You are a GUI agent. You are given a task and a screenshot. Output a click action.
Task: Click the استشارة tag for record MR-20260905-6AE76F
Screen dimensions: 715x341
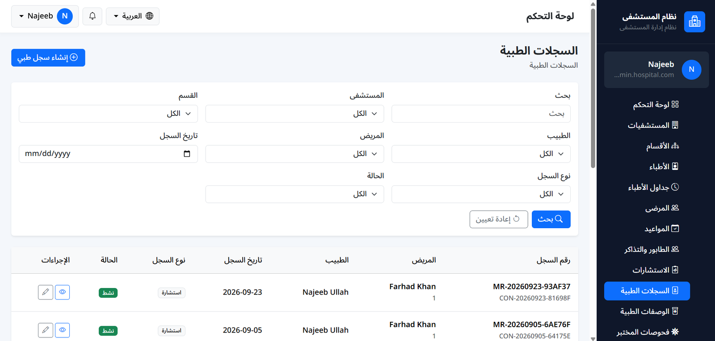(172, 331)
